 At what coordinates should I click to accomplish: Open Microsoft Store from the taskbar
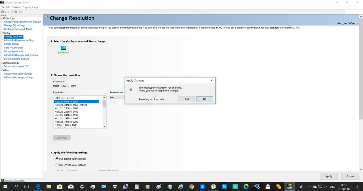click(60, 187)
